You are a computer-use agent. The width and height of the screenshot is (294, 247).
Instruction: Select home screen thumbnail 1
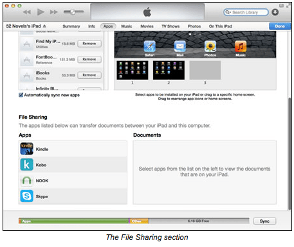click(133, 70)
